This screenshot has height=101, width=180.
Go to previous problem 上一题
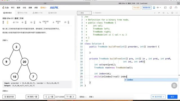[x=49, y=97]
